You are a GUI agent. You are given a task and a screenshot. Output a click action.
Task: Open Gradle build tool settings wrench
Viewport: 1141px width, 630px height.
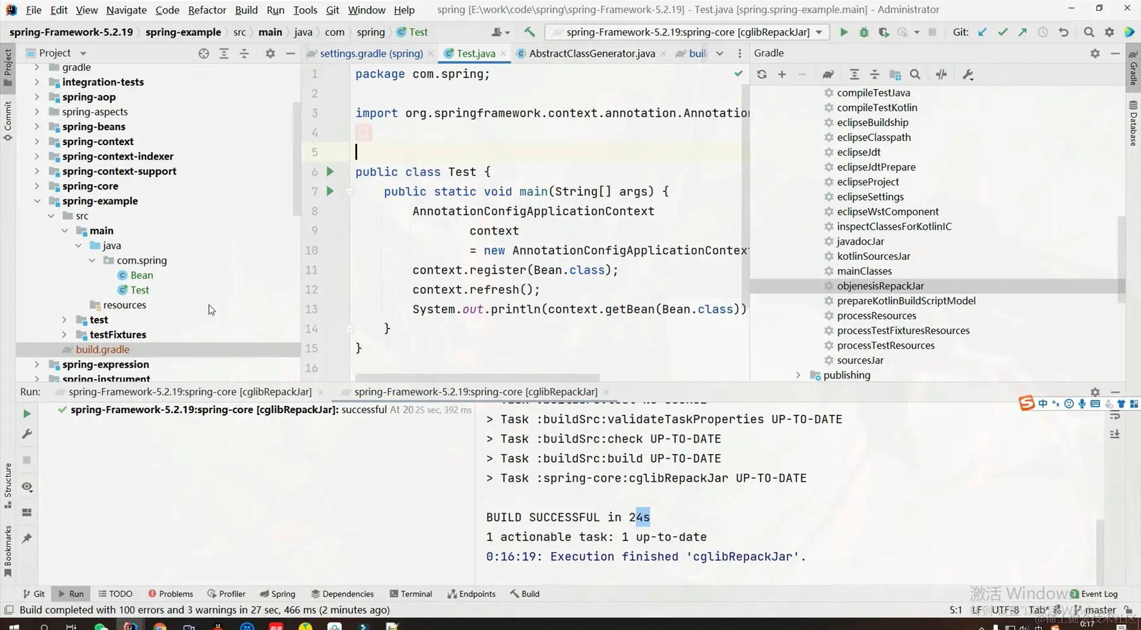(x=968, y=74)
